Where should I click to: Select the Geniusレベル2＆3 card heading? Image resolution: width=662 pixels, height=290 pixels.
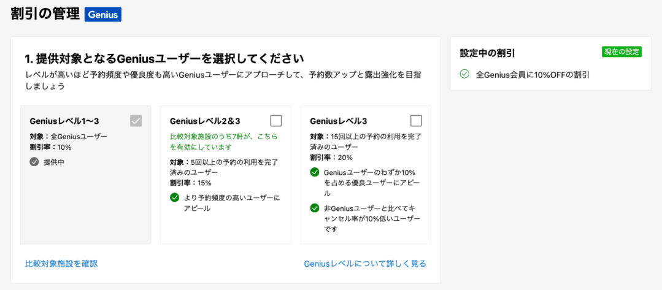click(x=205, y=121)
